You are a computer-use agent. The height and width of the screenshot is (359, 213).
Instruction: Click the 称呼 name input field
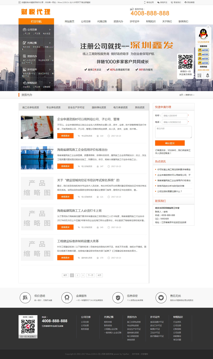(174, 115)
